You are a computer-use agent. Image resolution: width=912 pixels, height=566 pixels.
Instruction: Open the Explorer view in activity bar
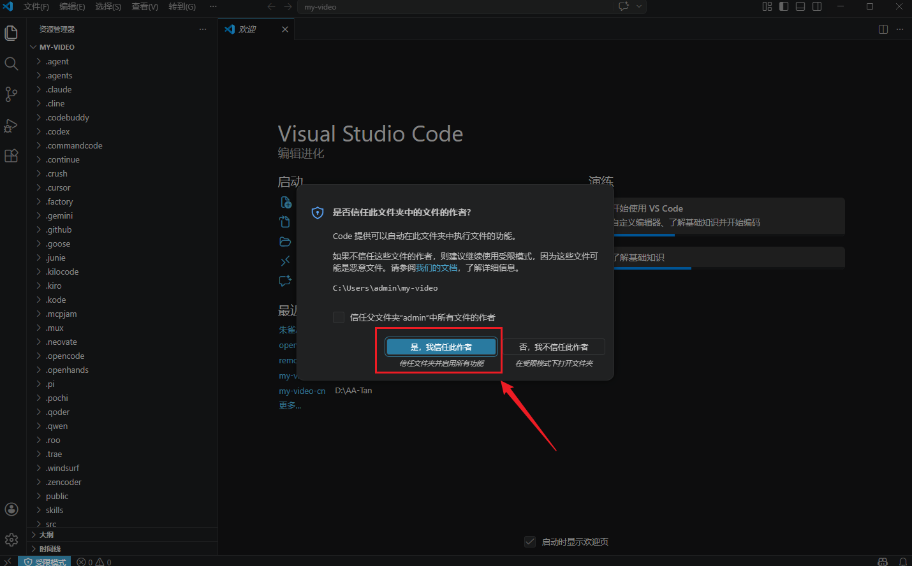click(11, 33)
